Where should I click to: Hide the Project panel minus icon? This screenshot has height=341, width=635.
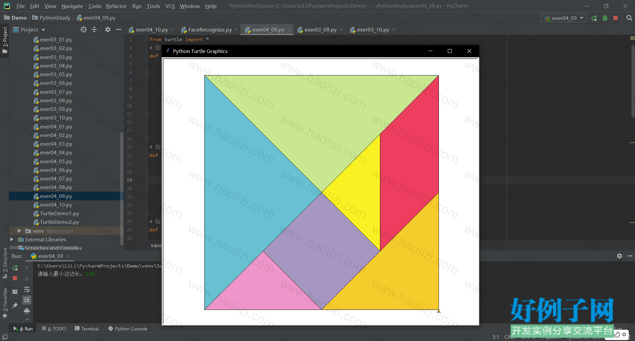[x=118, y=29]
